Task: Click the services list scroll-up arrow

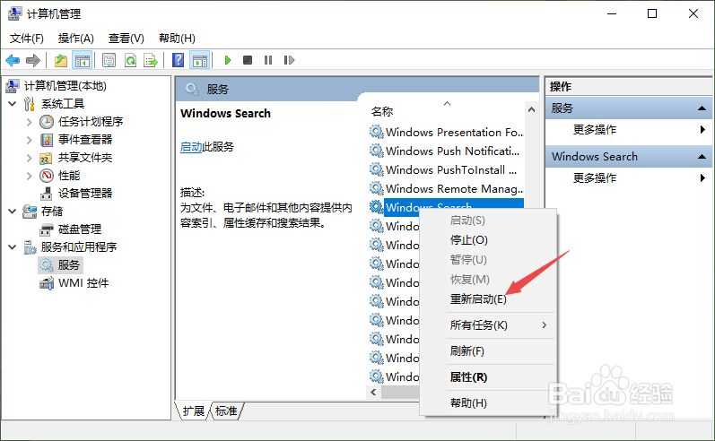Action: 531,109
